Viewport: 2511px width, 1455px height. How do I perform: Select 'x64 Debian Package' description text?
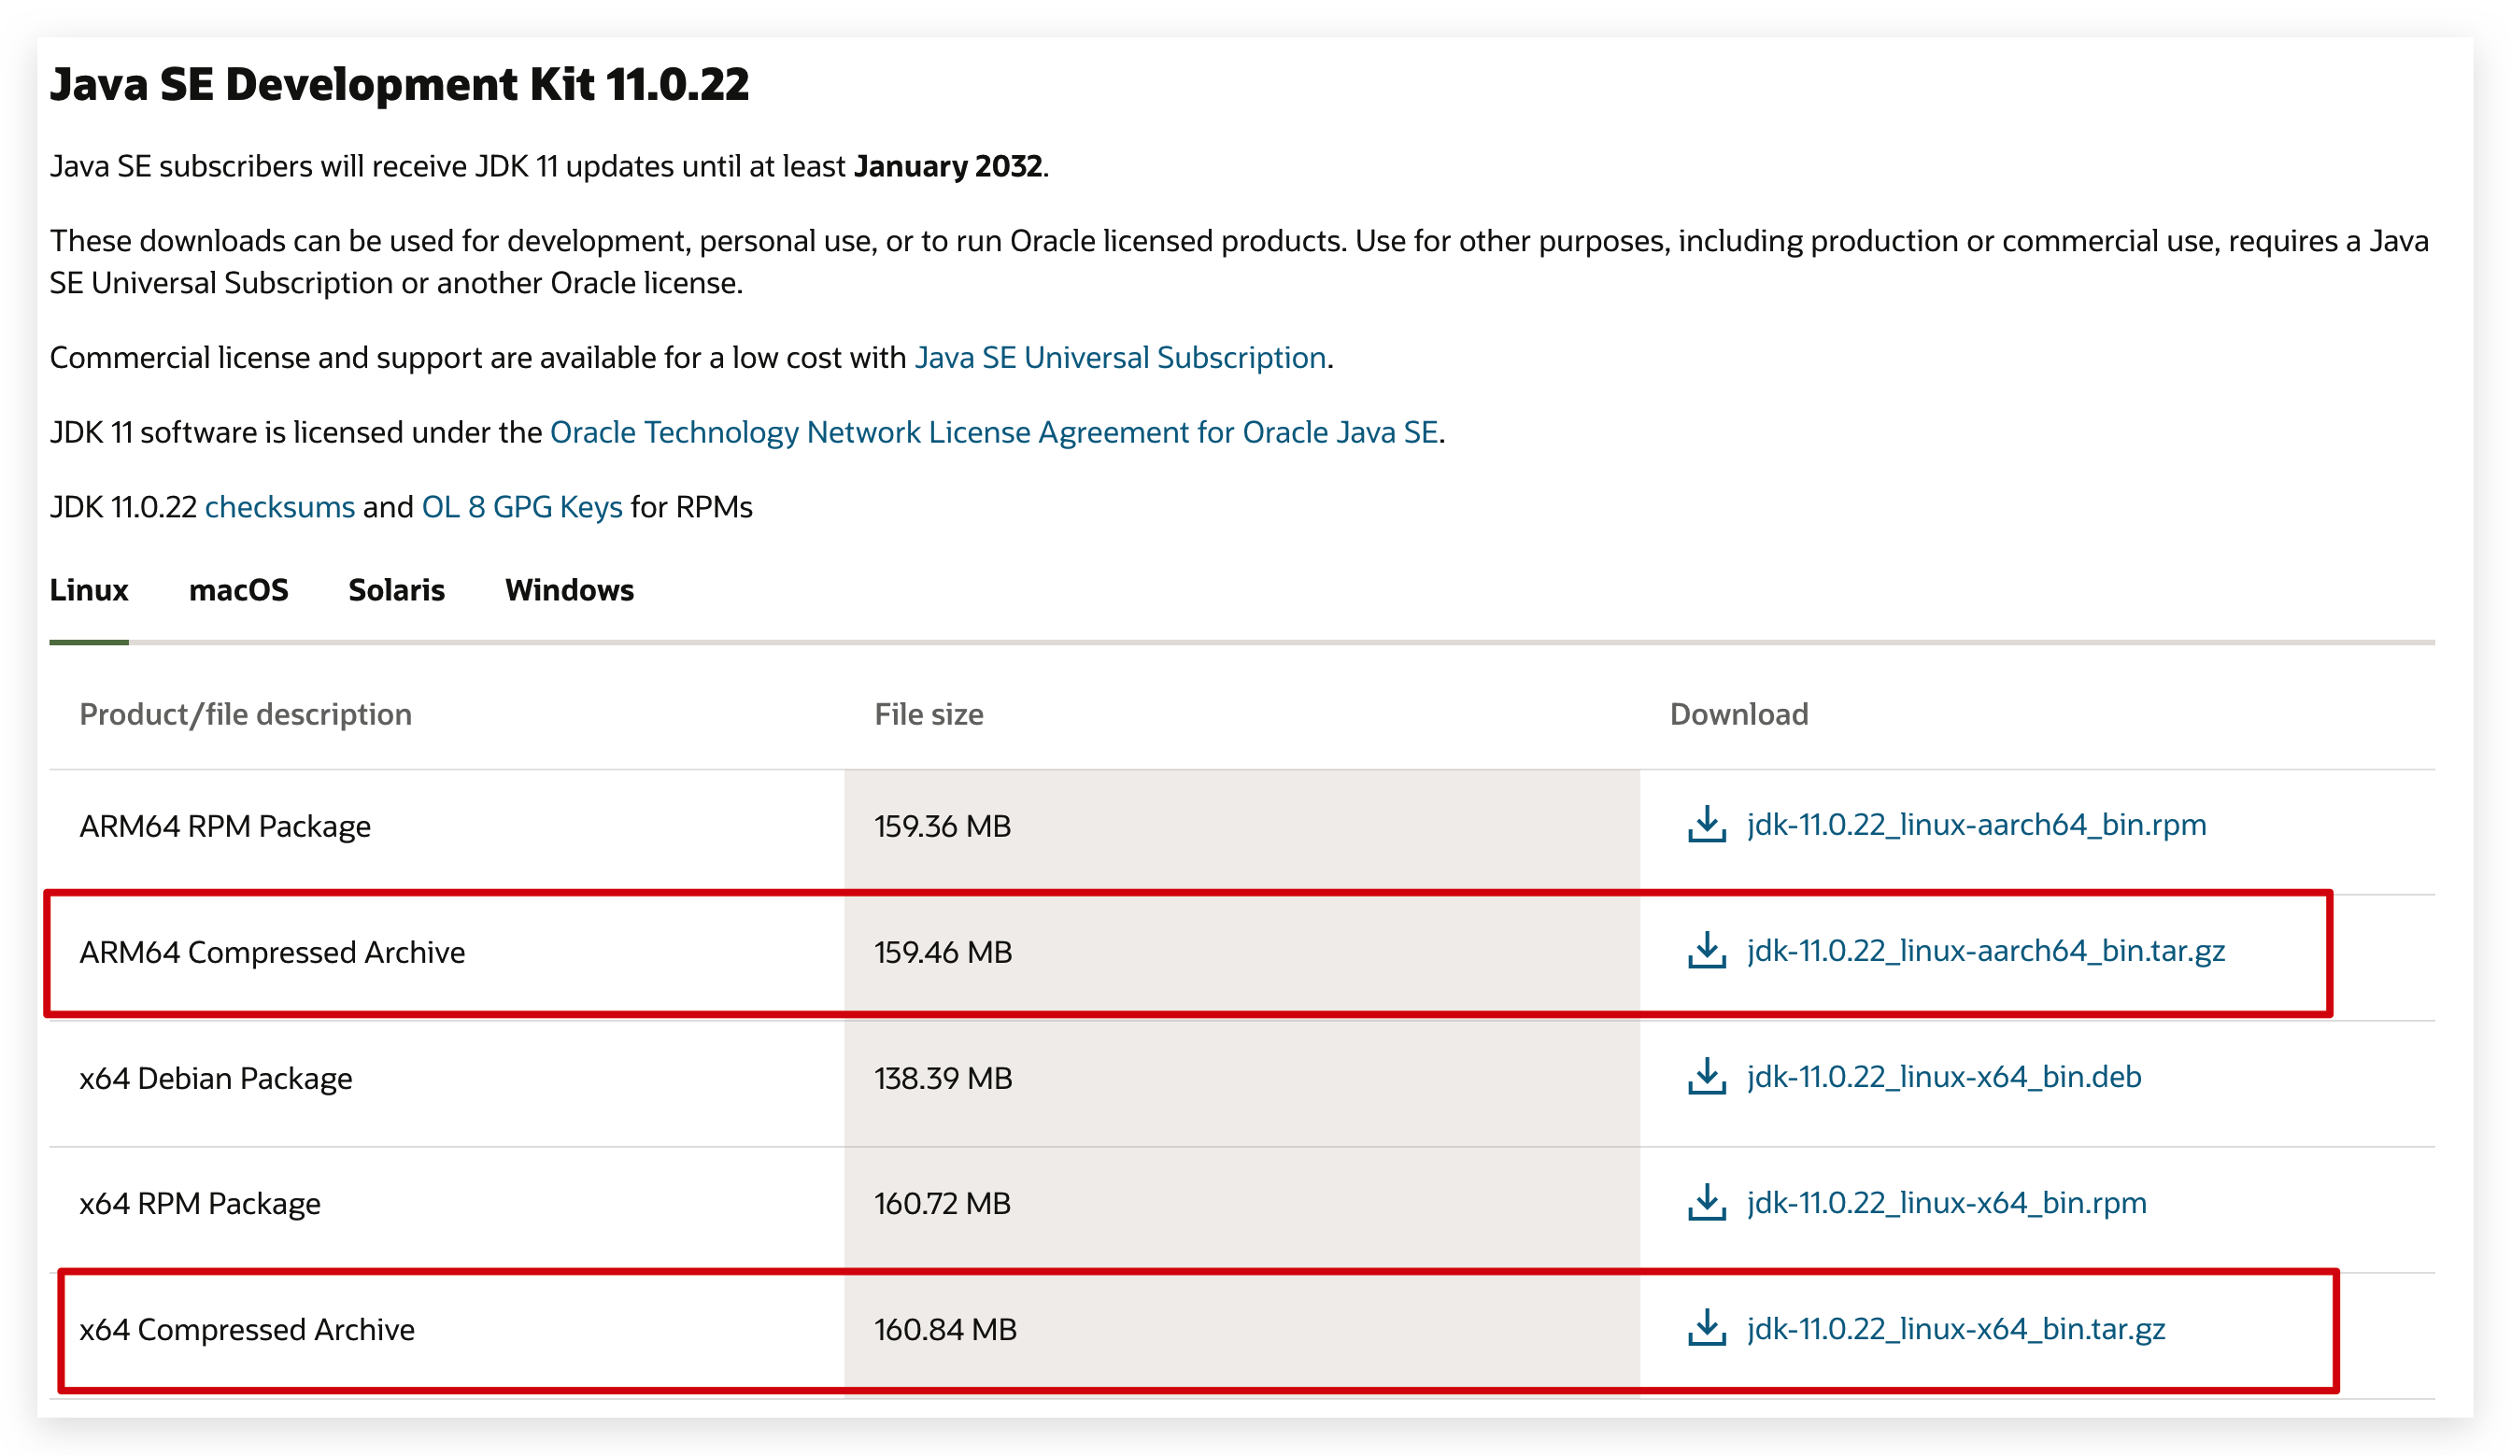point(216,1078)
